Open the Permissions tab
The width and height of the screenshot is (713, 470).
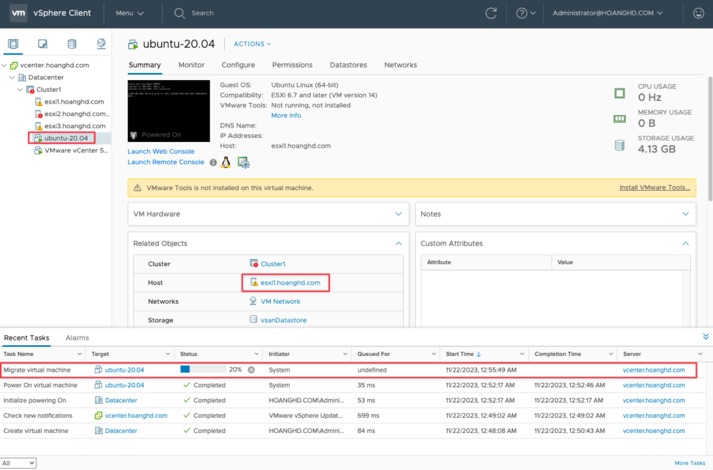point(292,65)
